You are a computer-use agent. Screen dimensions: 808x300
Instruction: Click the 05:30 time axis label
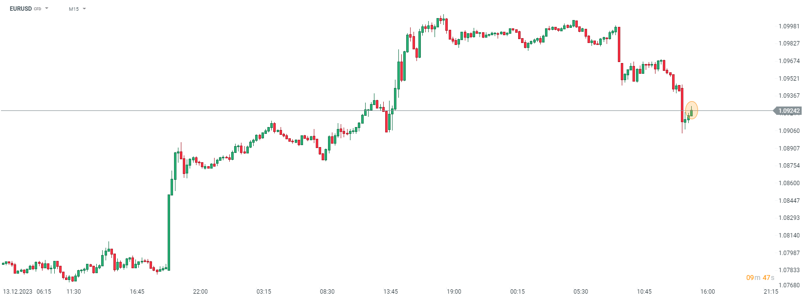pyautogui.click(x=581, y=292)
